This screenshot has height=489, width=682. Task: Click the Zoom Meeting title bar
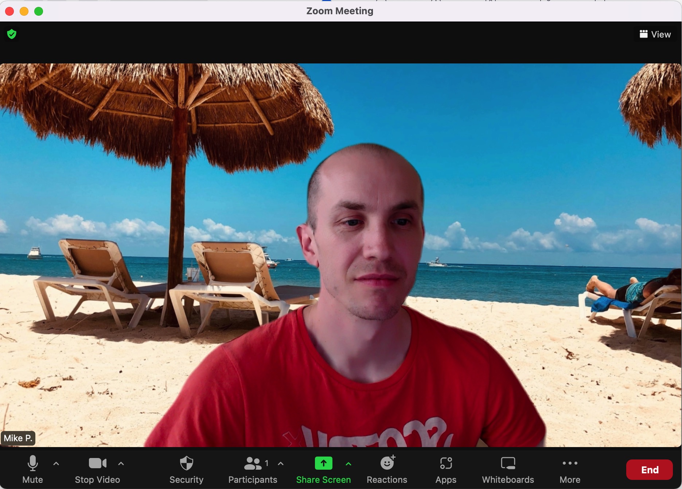pyautogui.click(x=339, y=11)
